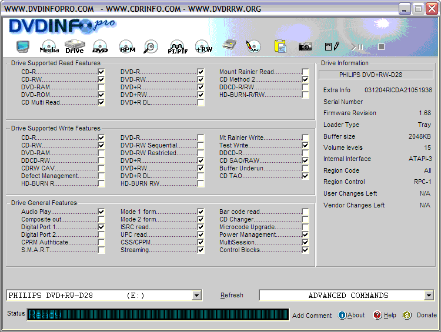Toggle the CD TAO write checkbox

click(305, 176)
